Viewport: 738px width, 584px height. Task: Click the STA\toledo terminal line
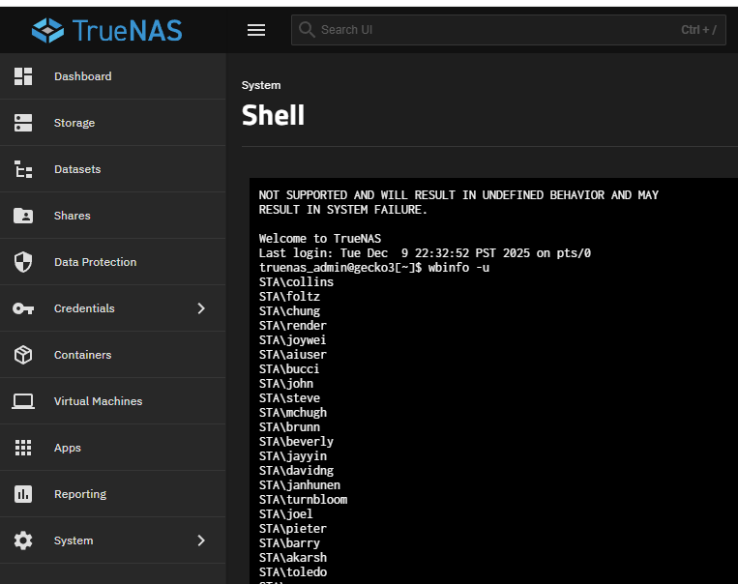[293, 572]
